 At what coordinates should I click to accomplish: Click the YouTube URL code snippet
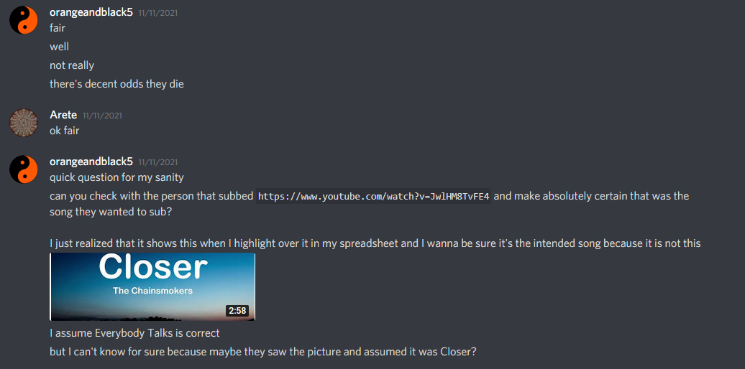373,197
